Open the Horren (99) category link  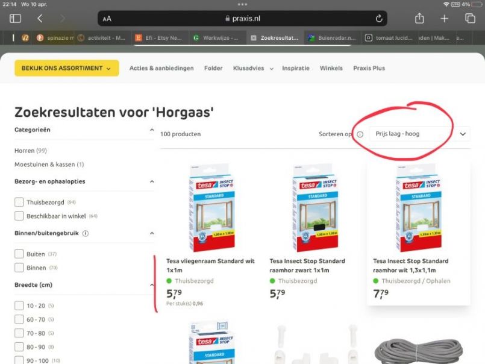point(31,151)
